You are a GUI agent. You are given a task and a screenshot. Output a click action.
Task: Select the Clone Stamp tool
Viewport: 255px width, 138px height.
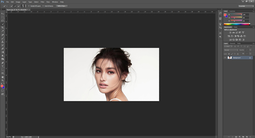pos(3,42)
